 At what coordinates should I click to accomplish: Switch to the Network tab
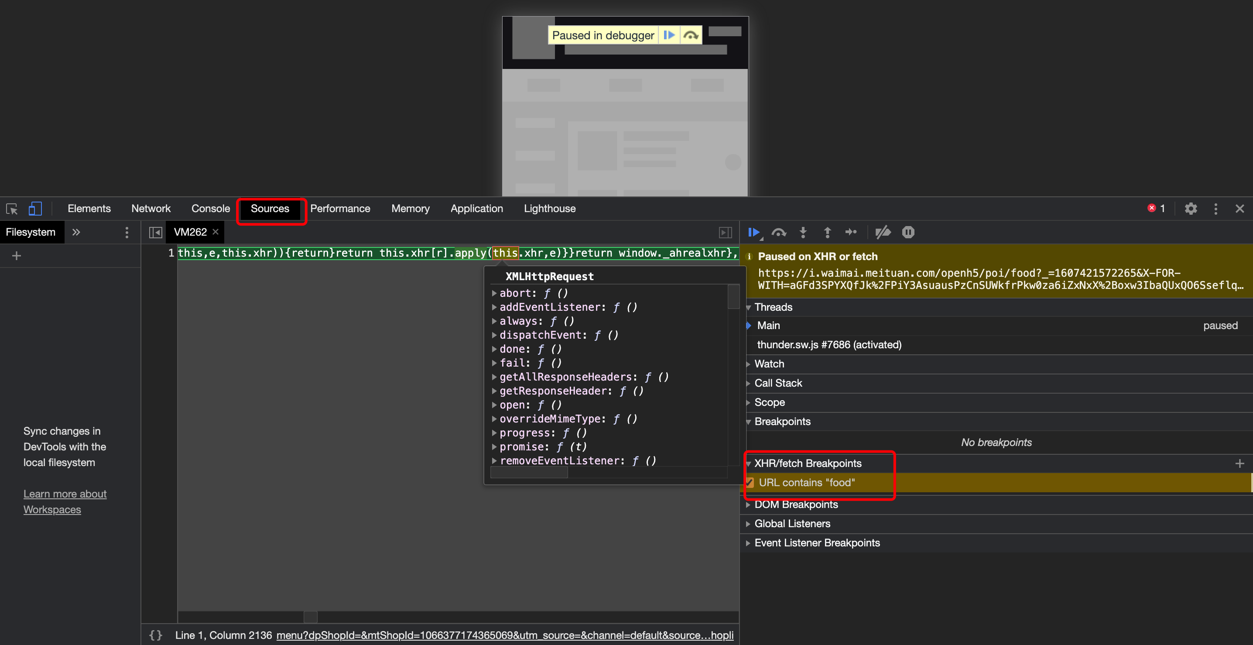[x=151, y=209]
